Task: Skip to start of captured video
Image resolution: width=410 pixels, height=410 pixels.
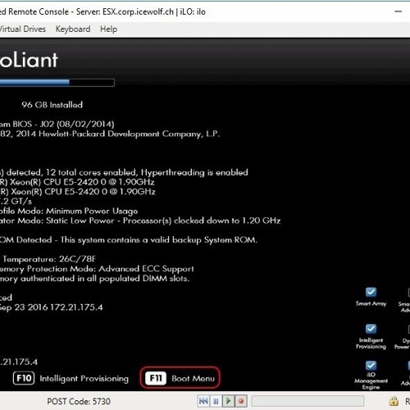Action: (x=203, y=401)
